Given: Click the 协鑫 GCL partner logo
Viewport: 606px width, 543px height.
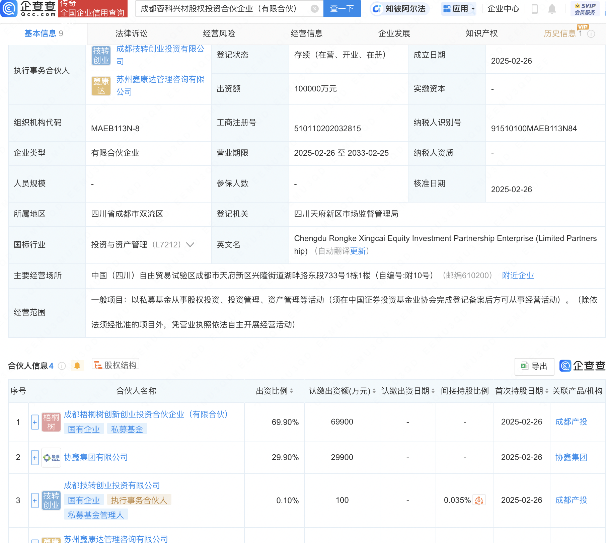Looking at the screenshot, I should [x=51, y=457].
